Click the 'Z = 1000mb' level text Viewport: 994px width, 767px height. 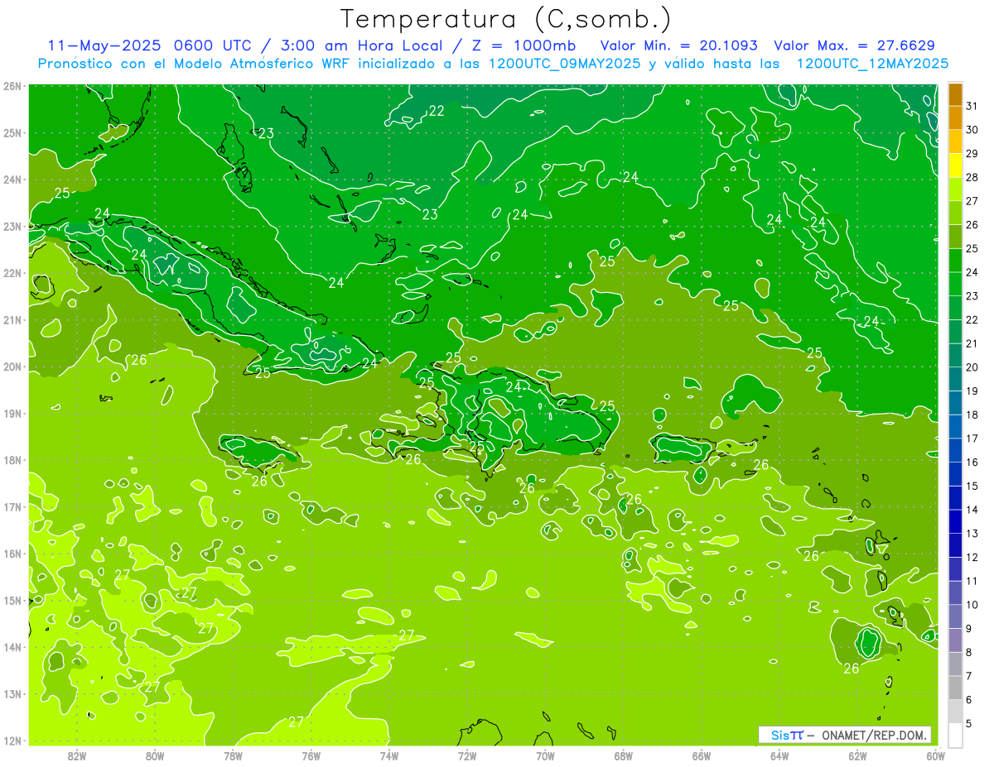click(x=524, y=46)
